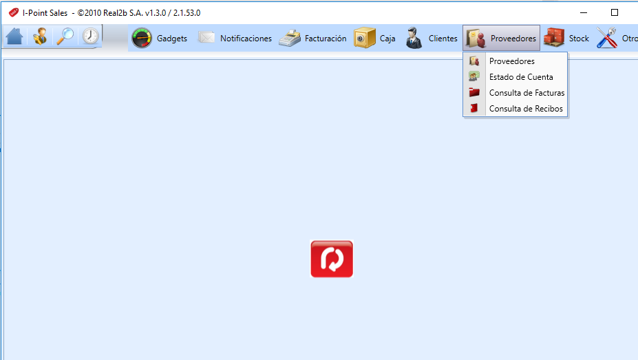Maximize the I-Point Sales window
Viewport: 638px width, 360px height.
click(615, 12)
